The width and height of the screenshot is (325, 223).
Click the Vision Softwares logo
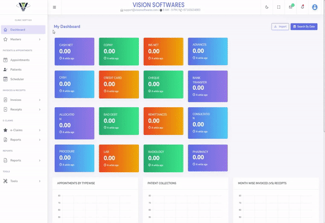pyautogui.click(x=23, y=7)
